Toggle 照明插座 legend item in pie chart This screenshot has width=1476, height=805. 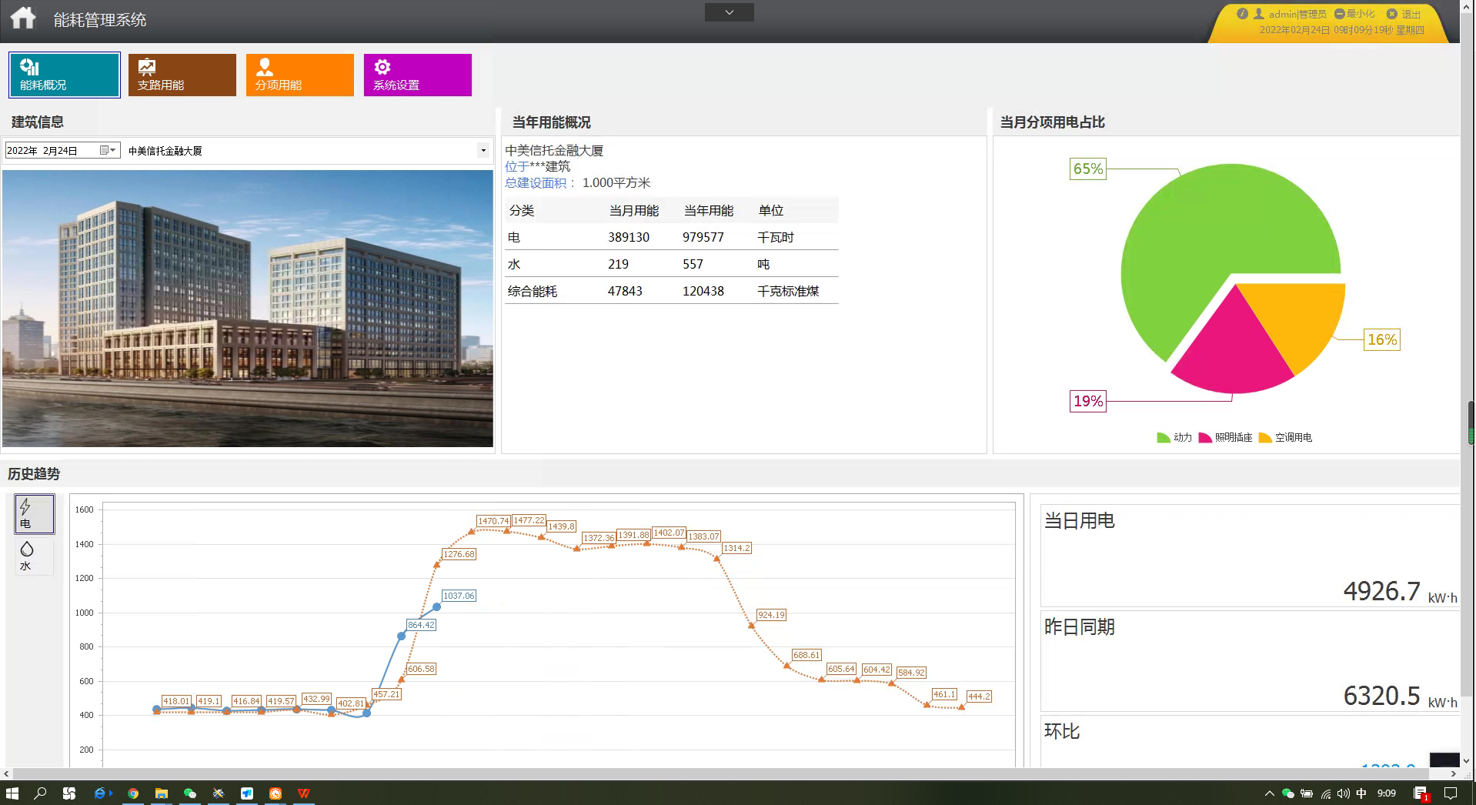click(1225, 437)
